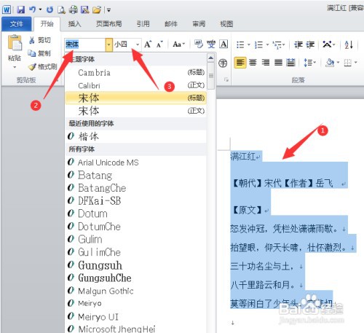
Task: Select Calibri body font
Action: [136, 85]
